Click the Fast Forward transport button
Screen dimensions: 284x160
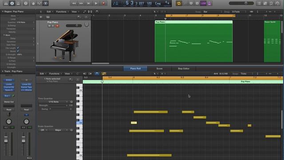pyautogui.click(x=81, y=3)
